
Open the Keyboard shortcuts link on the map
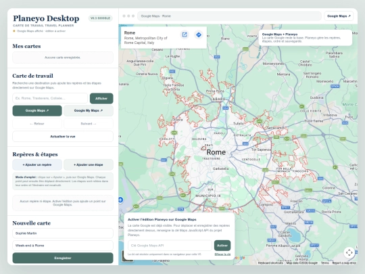270,262
